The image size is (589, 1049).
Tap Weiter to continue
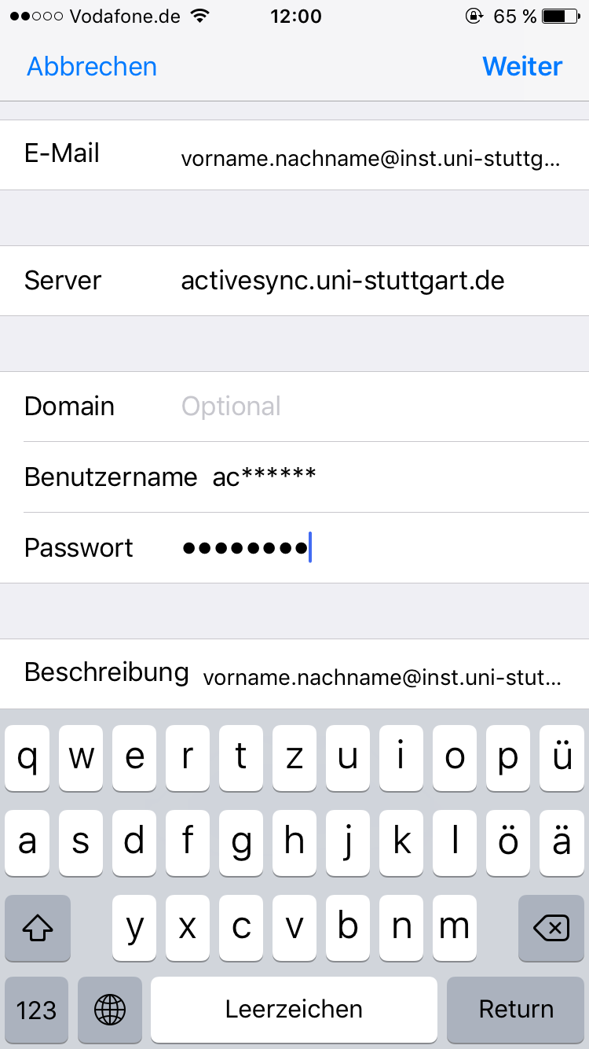[522, 67]
